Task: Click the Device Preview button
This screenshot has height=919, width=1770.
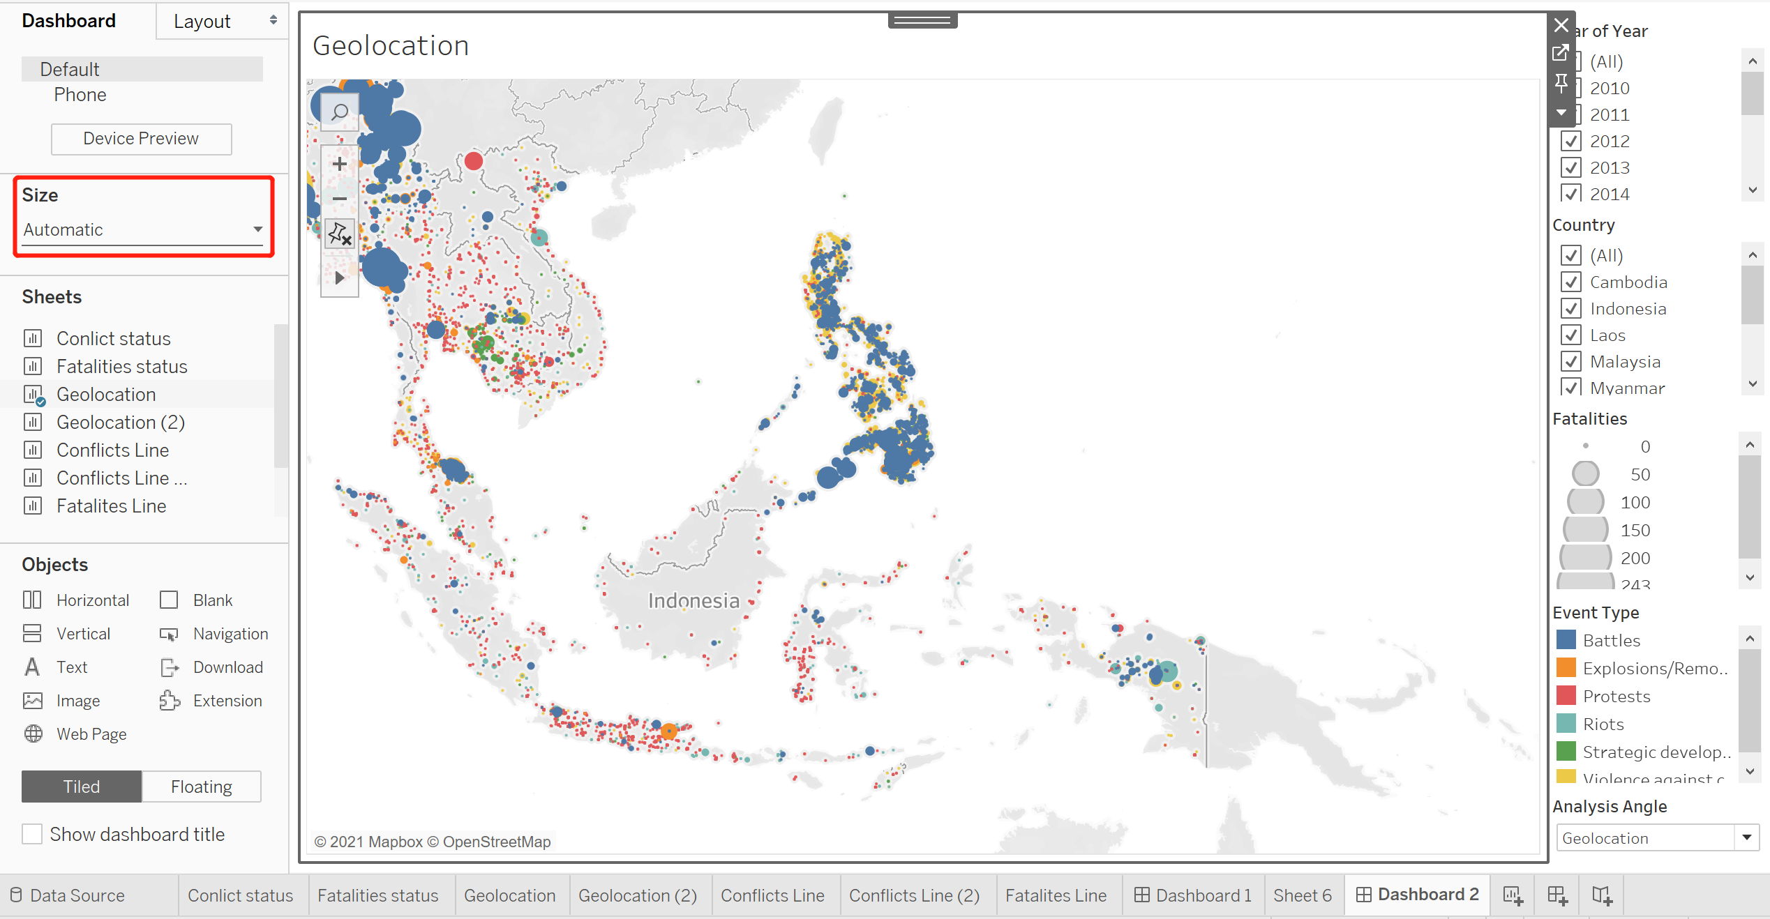Action: [x=141, y=139]
